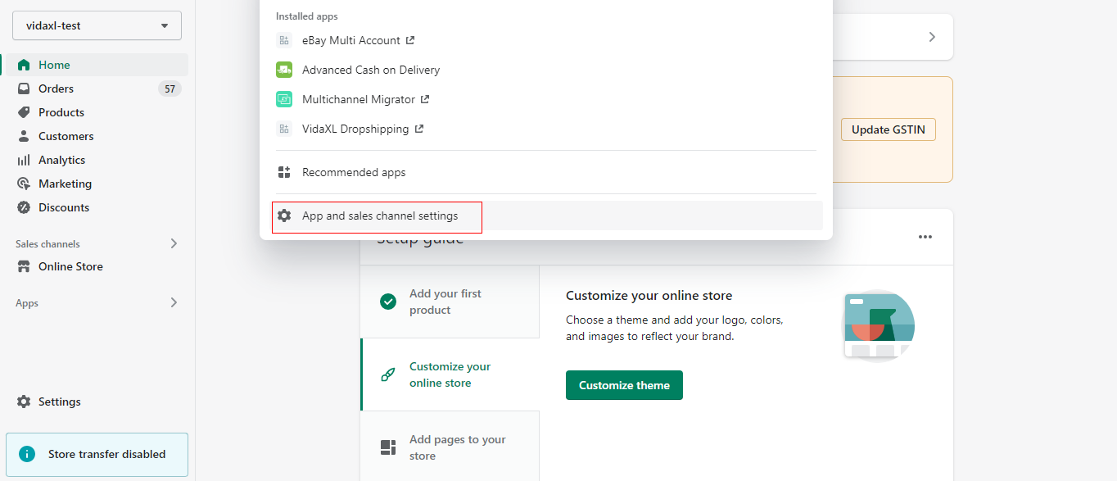1117x481 pixels.
Task: Open Products in the sidebar
Action: (97, 112)
